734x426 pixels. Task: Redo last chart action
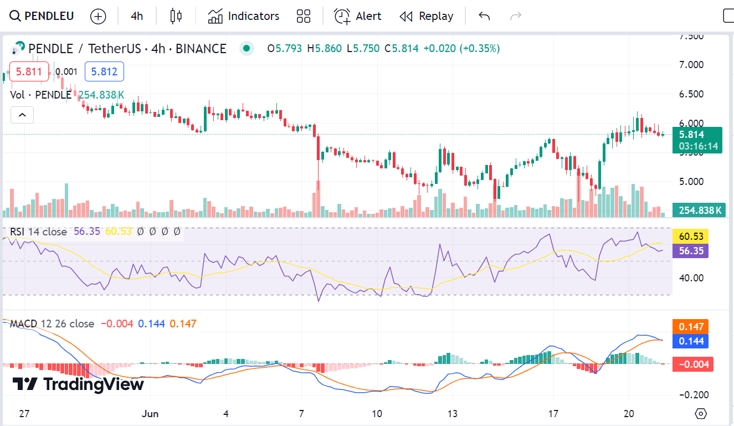coord(516,16)
